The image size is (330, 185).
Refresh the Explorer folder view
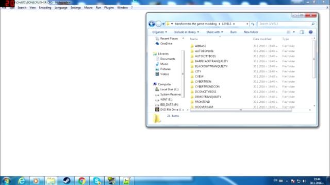pos(253,24)
